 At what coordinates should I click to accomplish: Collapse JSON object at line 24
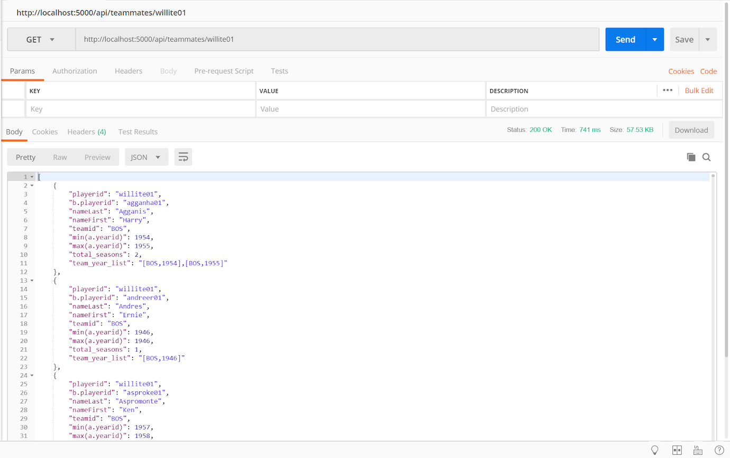[32, 375]
